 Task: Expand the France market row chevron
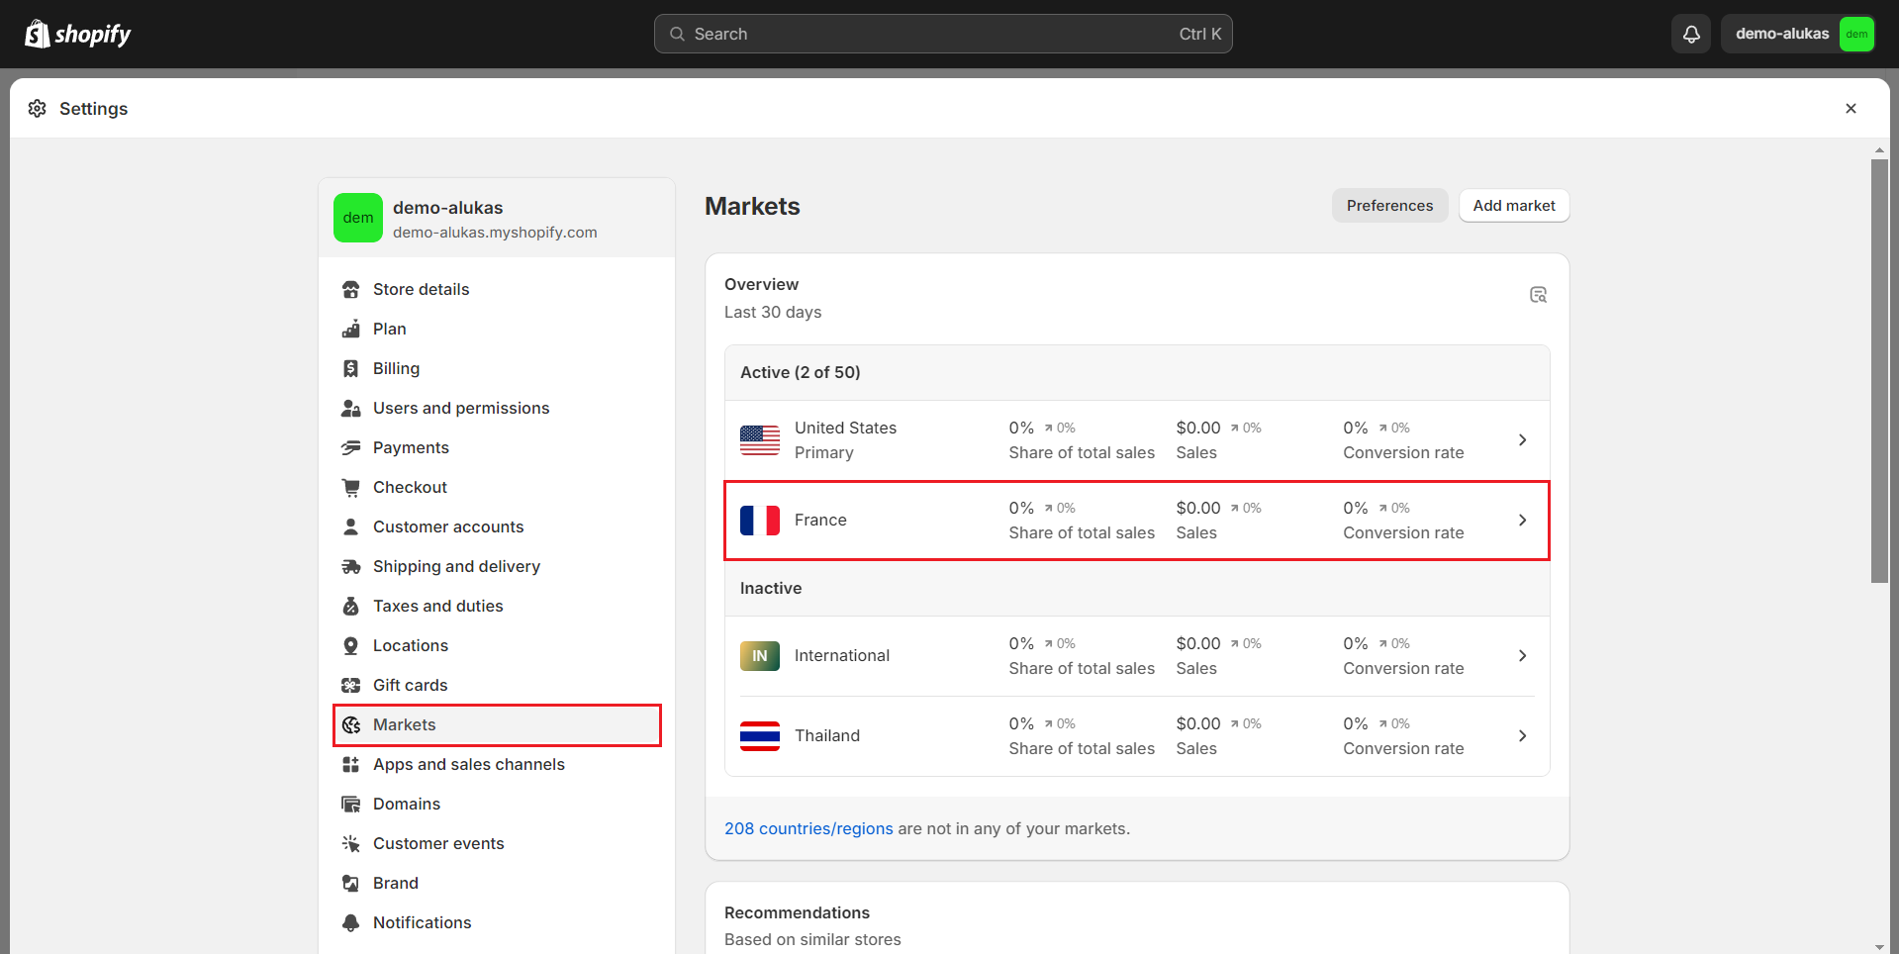1522,521
